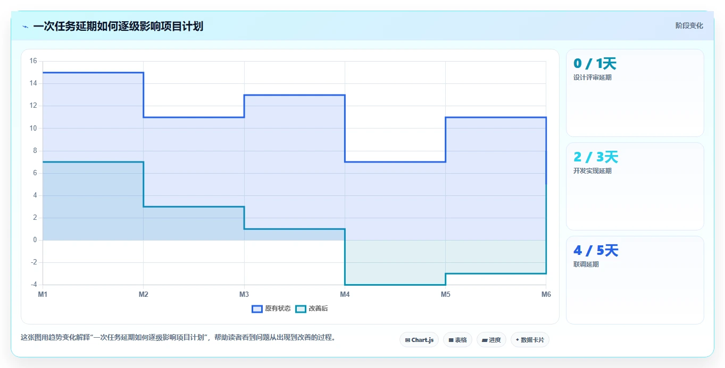This screenshot has width=725, height=368.
Task: Click the 4 / 5天 value
Action: (x=596, y=251)
